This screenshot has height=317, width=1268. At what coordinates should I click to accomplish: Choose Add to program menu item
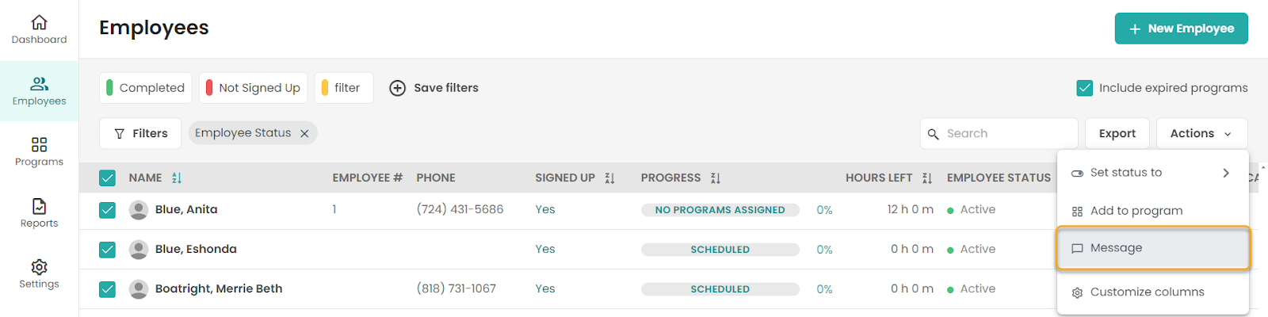click(1152, 211)
